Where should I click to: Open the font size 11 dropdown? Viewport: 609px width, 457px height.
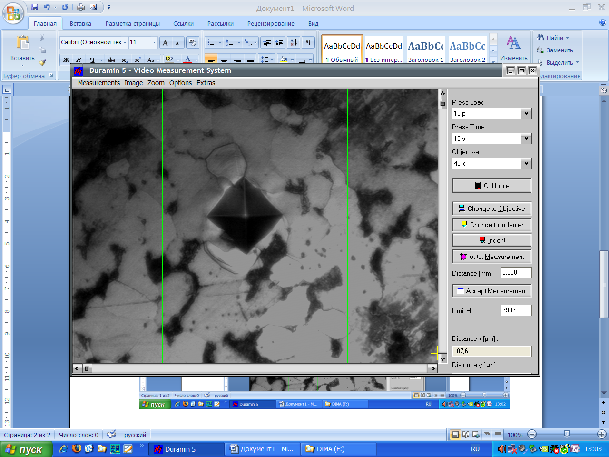154,42
